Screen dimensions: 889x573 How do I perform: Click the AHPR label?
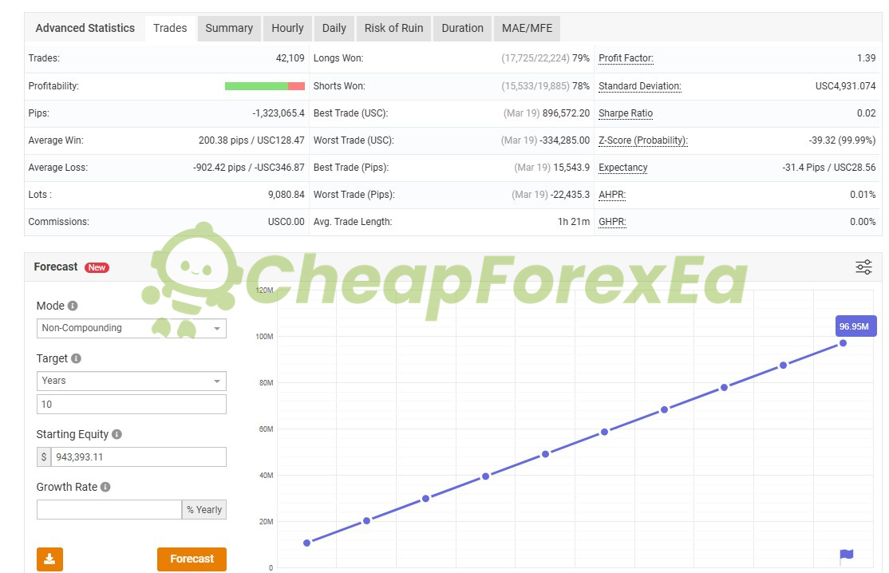[x=612, y=195]
